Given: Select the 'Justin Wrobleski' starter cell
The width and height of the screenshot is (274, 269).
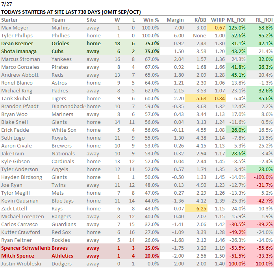Looking at the screenshot, I should (21, 263).
